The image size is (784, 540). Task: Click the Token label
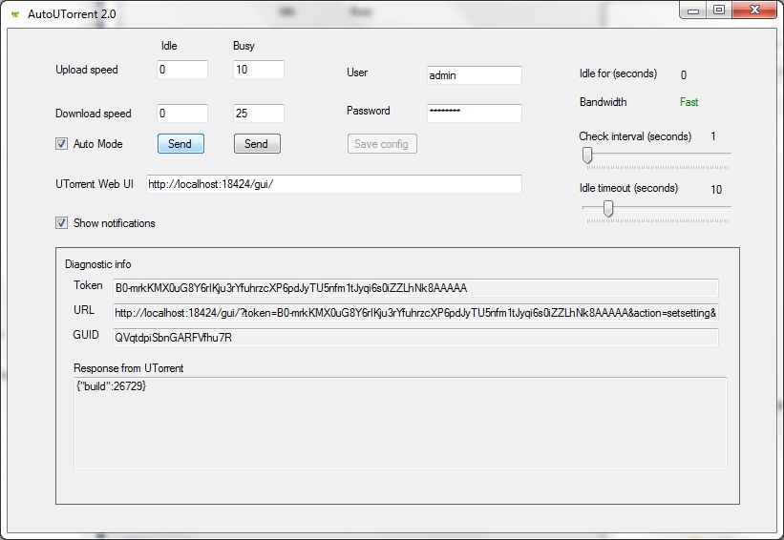[88, 285]
